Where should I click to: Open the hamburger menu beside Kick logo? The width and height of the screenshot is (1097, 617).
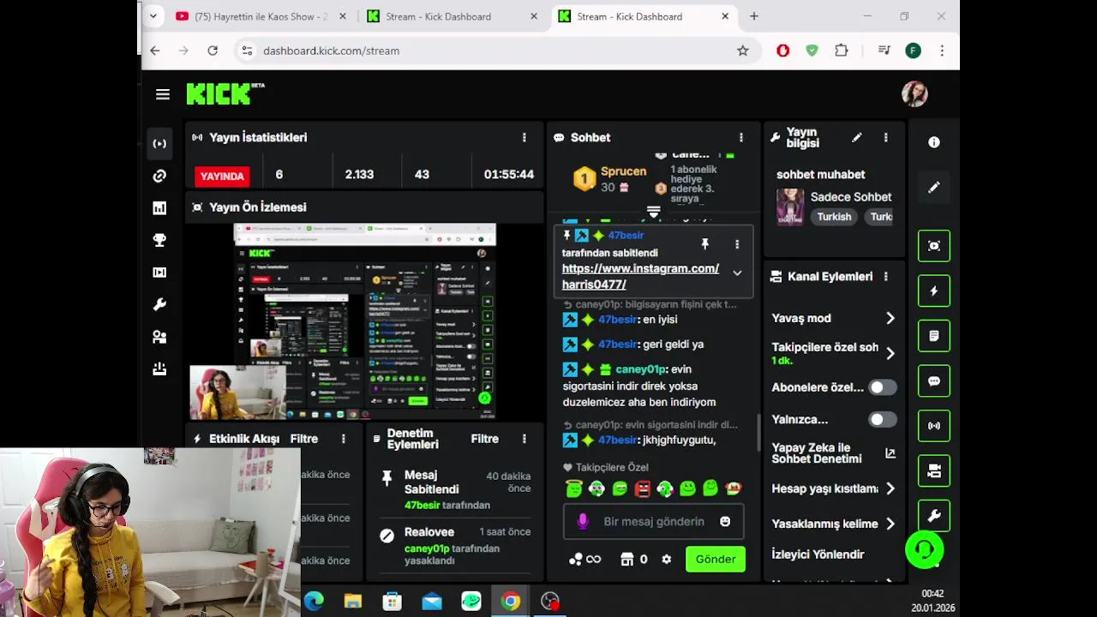click(163, 94)
